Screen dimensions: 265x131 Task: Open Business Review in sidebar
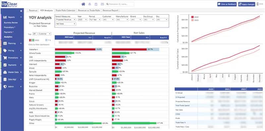(x=11, y=22)
